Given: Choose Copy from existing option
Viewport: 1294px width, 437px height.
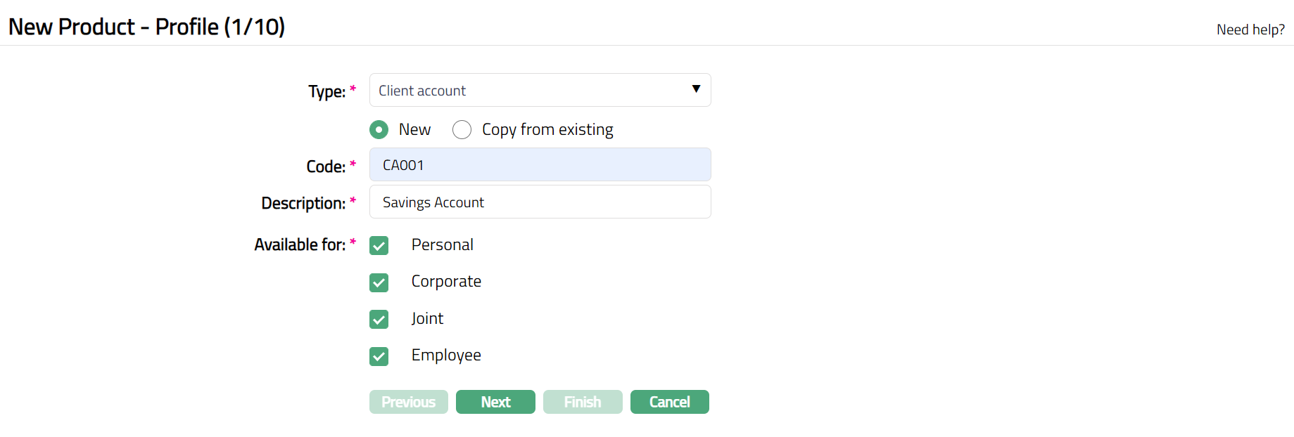Looking at the screenshot, I should point(462,130).
